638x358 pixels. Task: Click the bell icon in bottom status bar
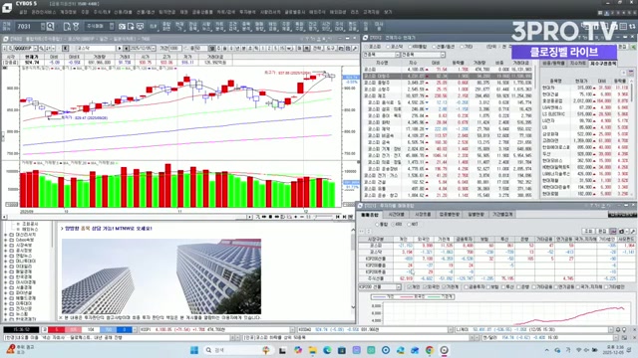[x=618, y=329]
